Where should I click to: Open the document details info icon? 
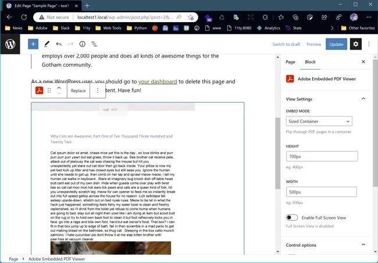point(82,44)
